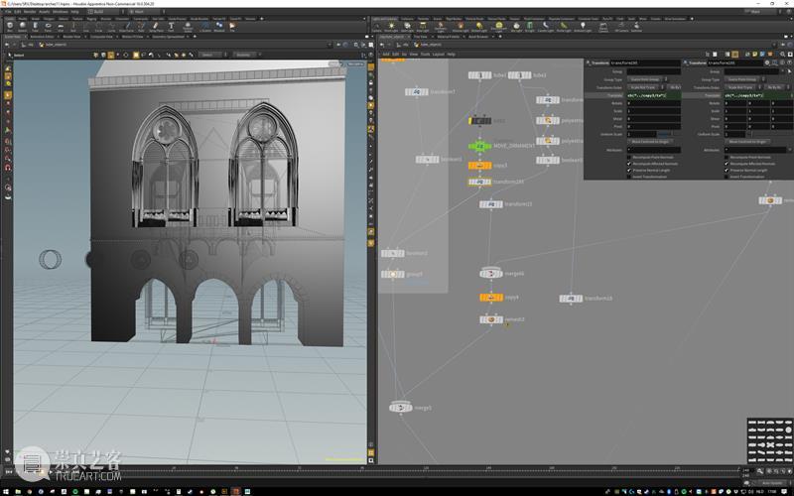Select the merge5 node
This screenshot has height=496, width=794.
tap(399, 407)
